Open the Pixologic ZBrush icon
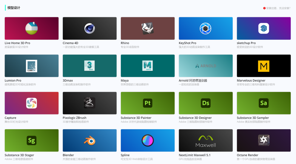The height and width of the screenshot is (164, 296). (x=90, y=103)
